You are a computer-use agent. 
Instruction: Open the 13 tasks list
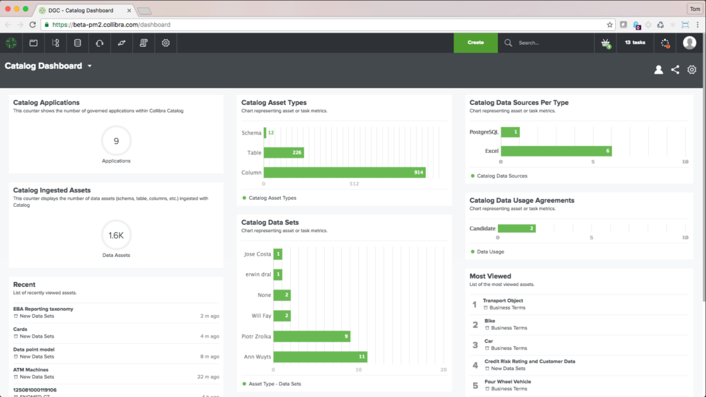tap(634, 42)
